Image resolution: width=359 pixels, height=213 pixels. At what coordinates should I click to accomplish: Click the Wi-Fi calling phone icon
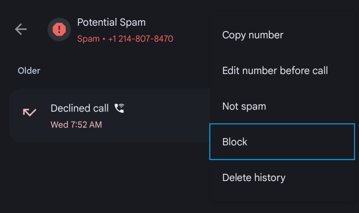pos(120,108)
